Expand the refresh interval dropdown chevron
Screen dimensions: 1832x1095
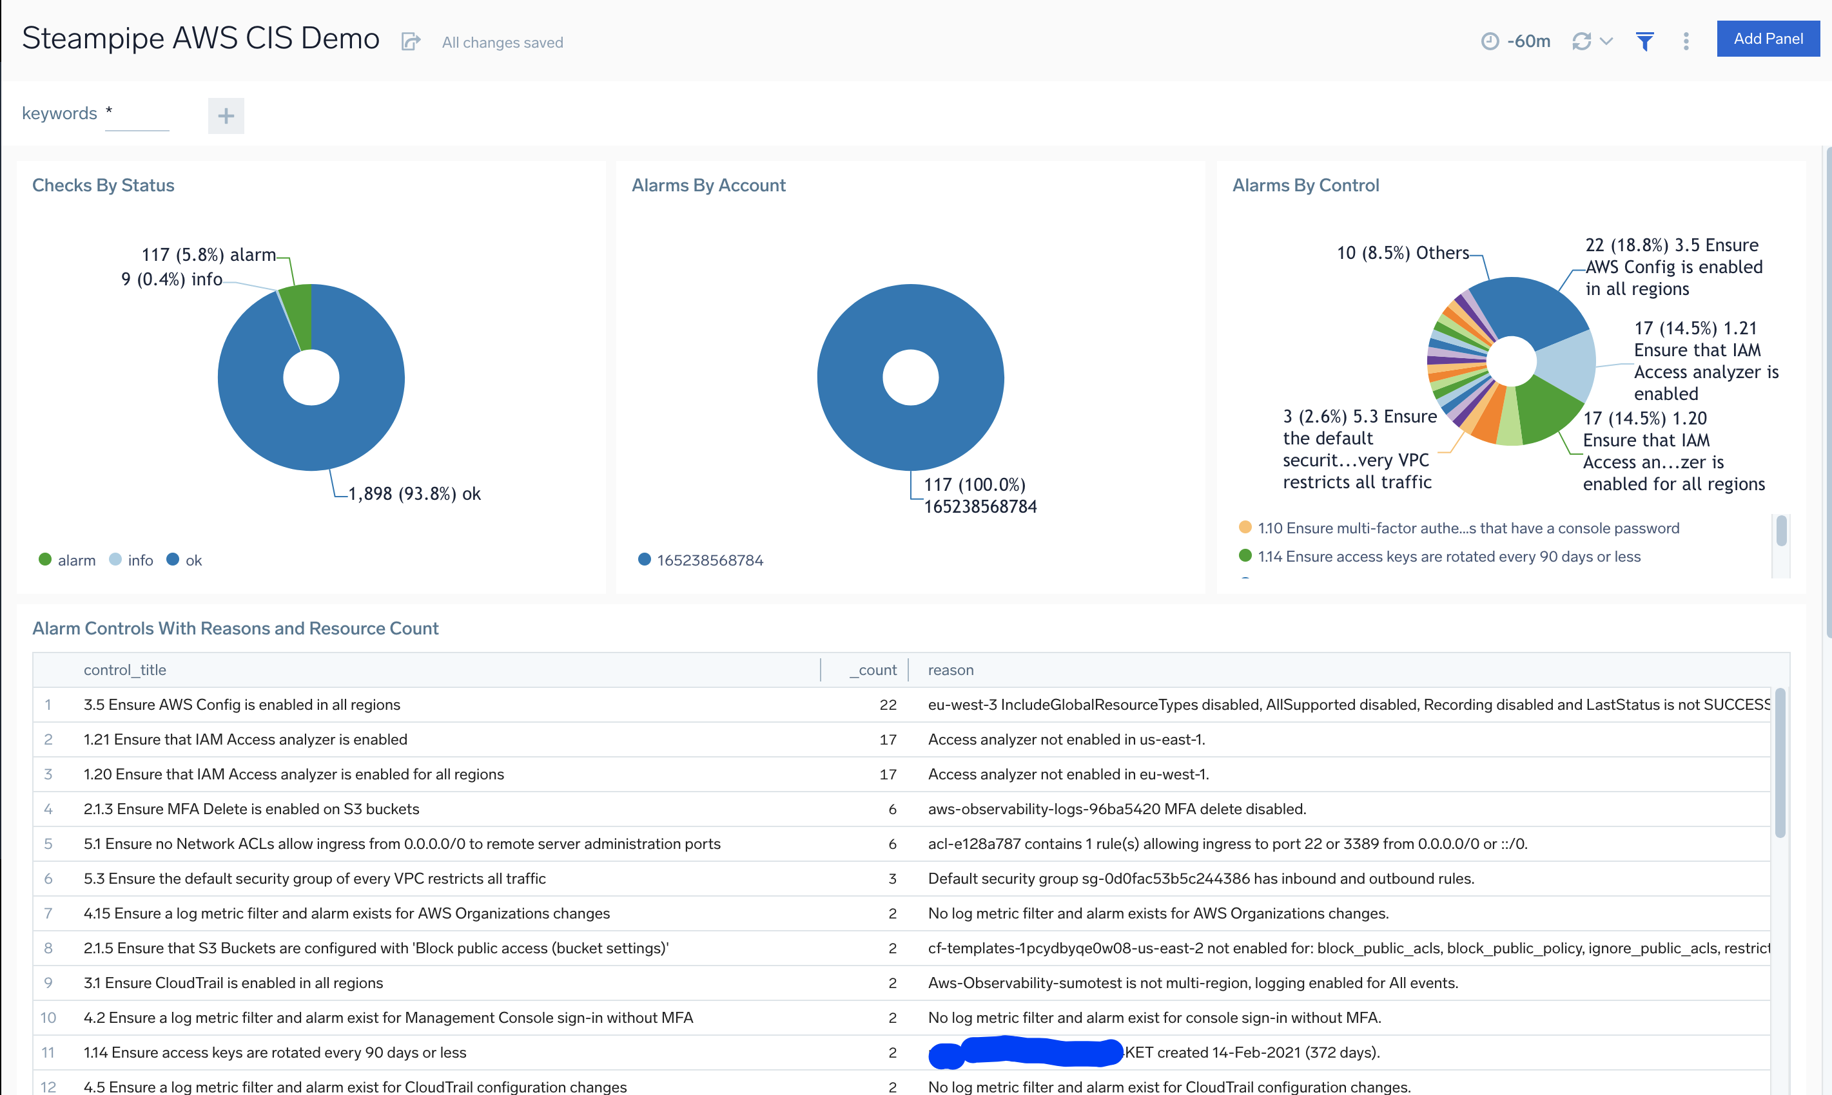(1606, 41)
